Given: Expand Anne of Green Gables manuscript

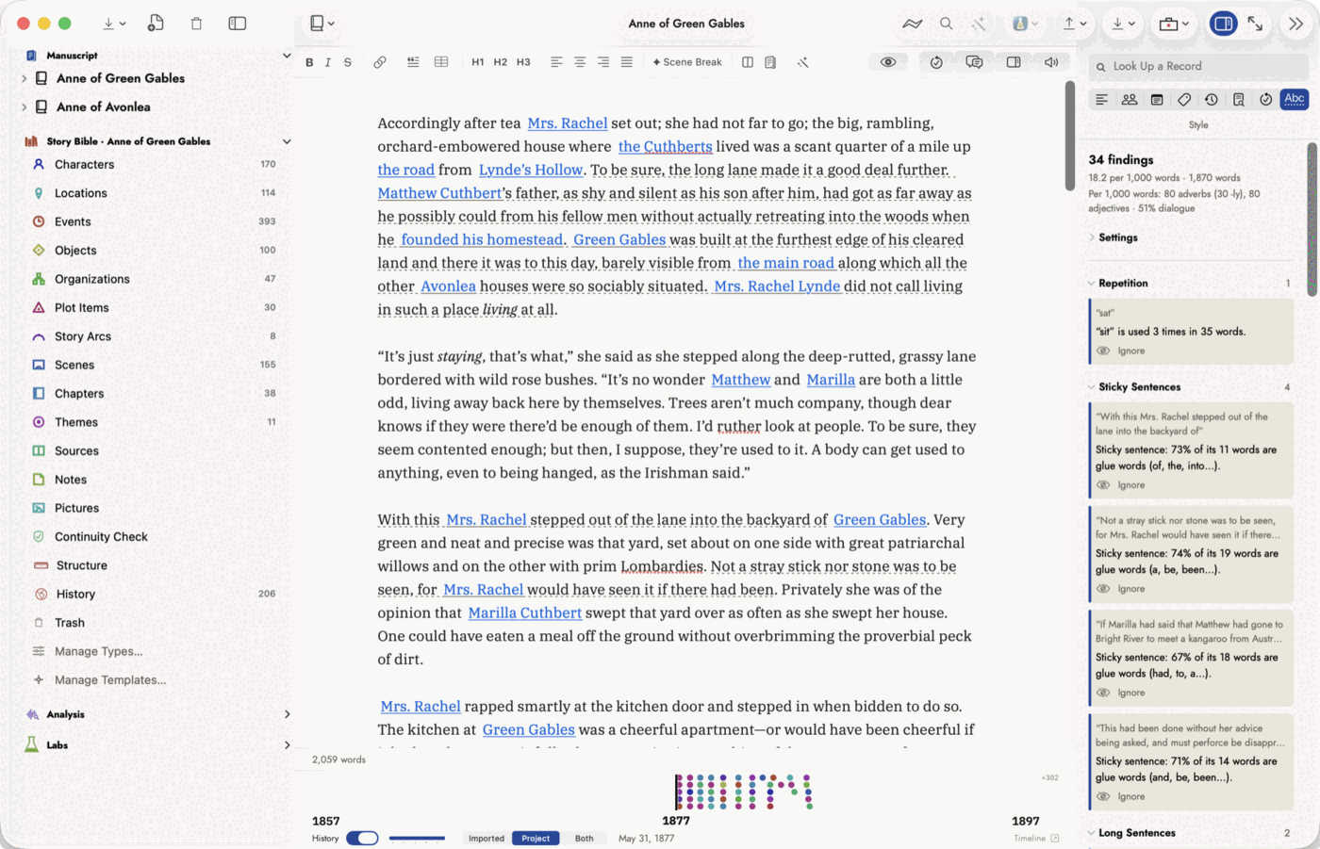Looking at the screenshot, I should coord(24,78).
